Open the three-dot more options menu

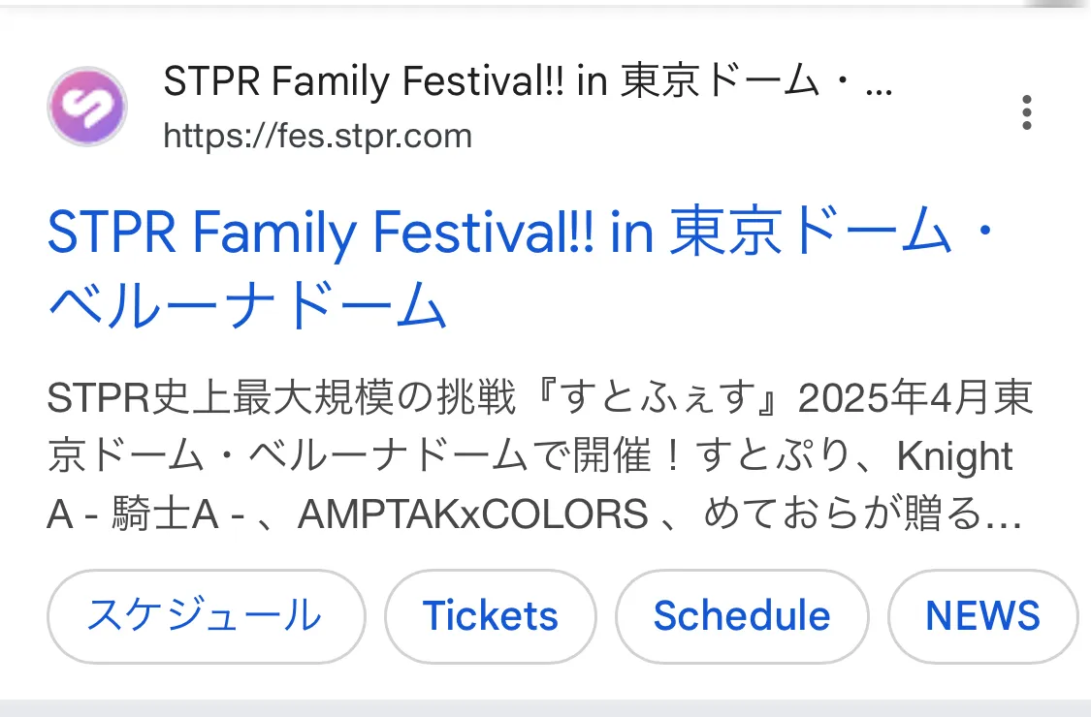point(1026,112)
